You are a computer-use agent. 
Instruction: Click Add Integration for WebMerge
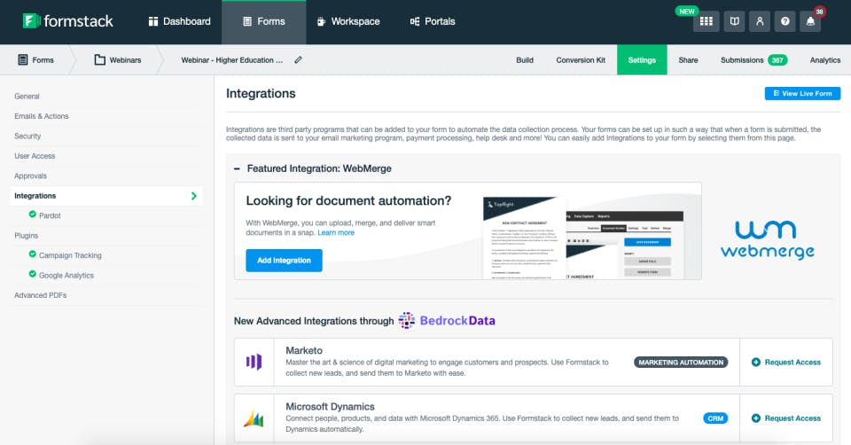[x=284, y=261]
